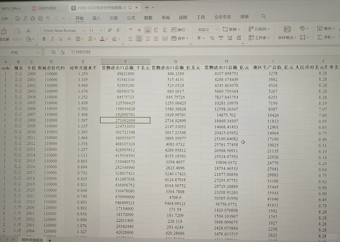This screenshot has height=242, width=340.
Task: Click the Increase Indent icon
Action: coord(165,30)
